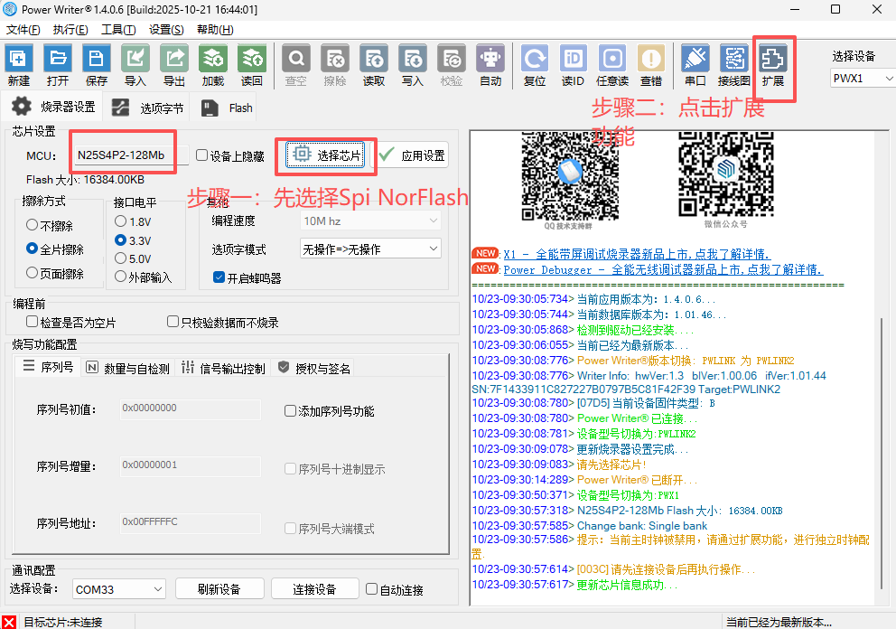Switch to the 选项字节 tab
Image resolution: width=896 pixels, height=629 pixels.
(x=150, y=108)
